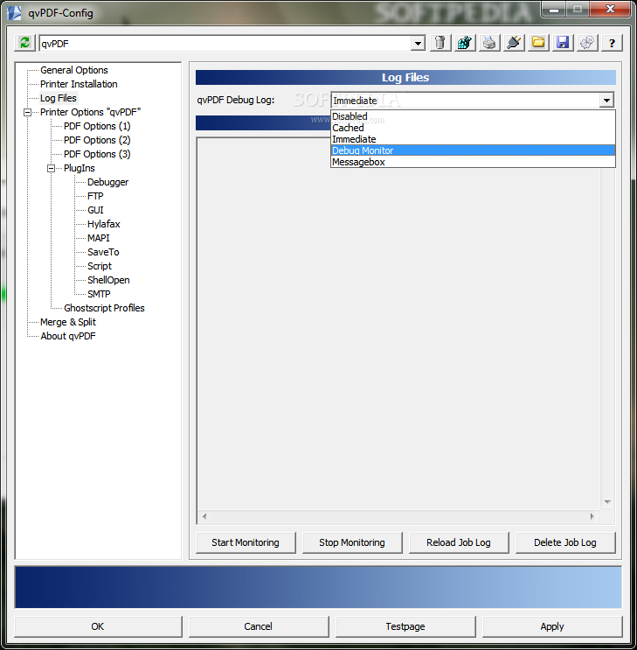Select Printer Options "qvPDF" tree label
Viewport: 637px width, 650px height.
pos(90,112)
